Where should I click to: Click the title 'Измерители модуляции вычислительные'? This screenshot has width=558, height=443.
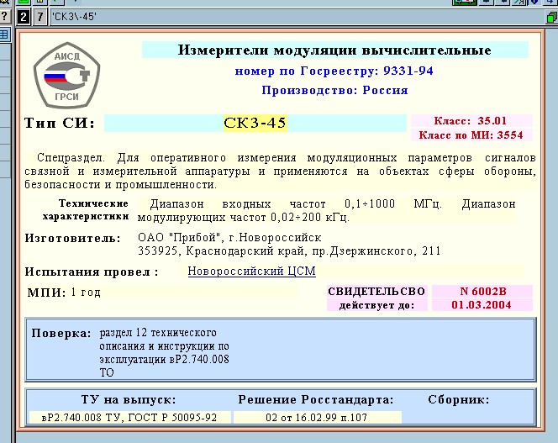334,50
